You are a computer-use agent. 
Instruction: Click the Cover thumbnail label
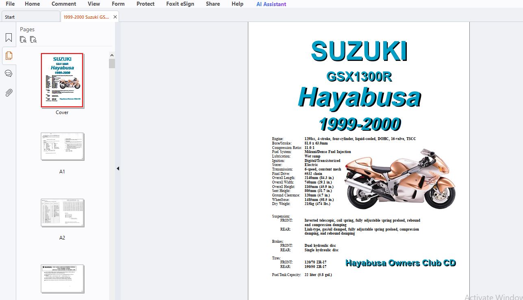pos(62,112)
